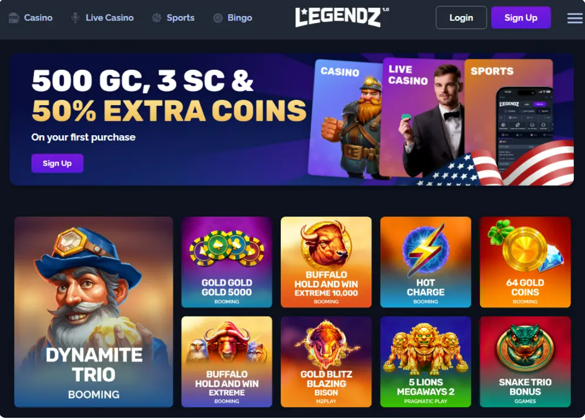Open 64 Gold Coins game thumbnail
The height and width of the screenshot is (420, 585).
tap(525, 262)
